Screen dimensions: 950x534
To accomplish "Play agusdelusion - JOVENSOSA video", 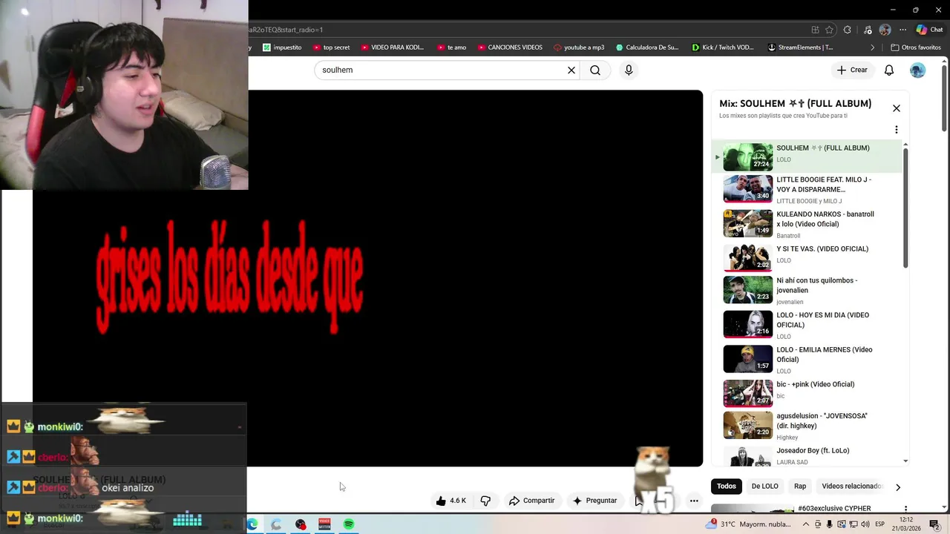I will click(x=807, y=426).
